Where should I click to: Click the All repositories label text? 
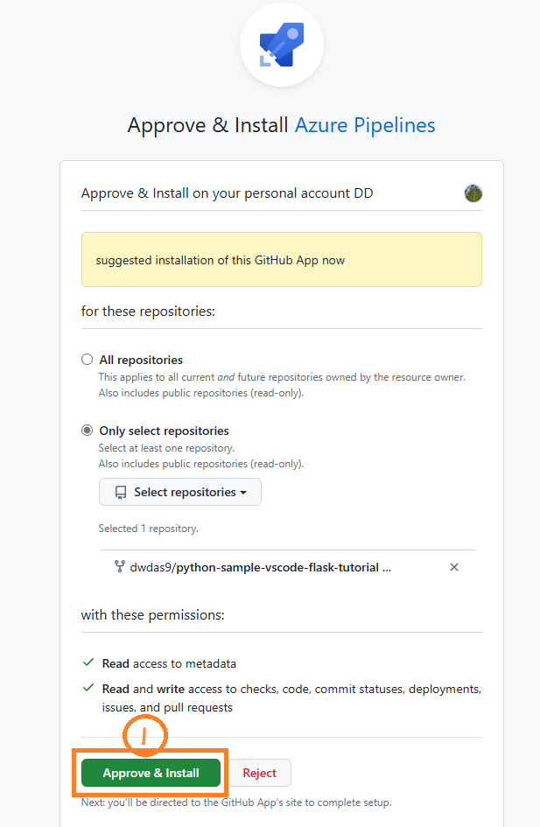pyautogui.click(x=141, y=360)
